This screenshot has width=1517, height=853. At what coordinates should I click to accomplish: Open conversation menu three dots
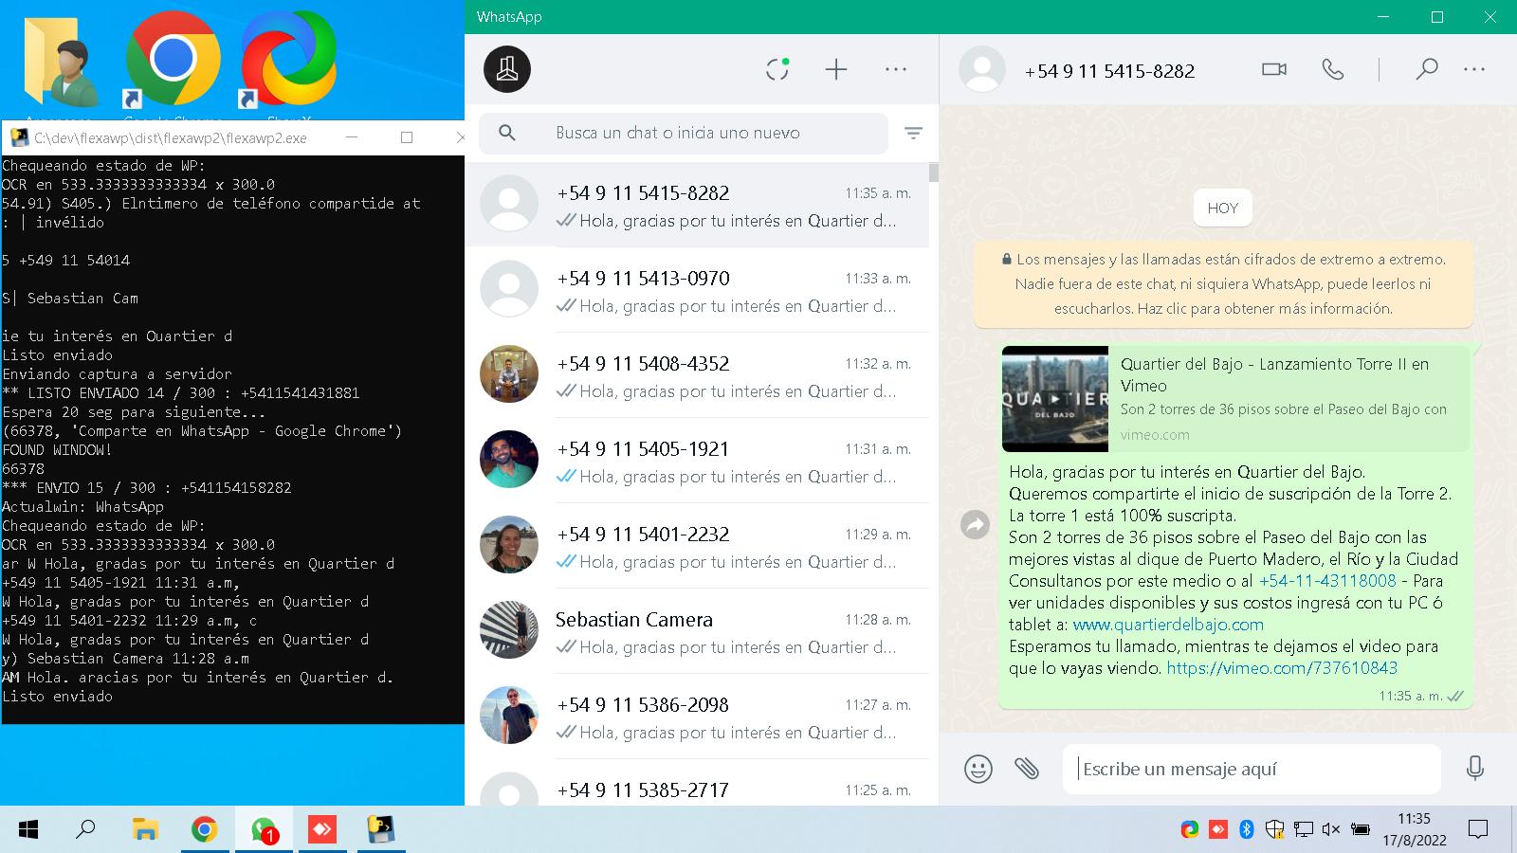click(1474, 69)
